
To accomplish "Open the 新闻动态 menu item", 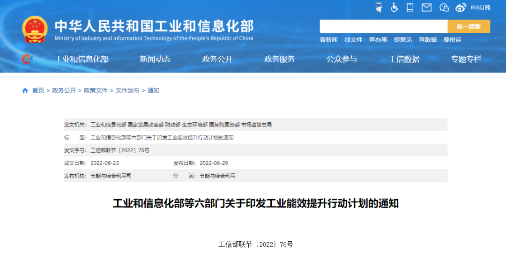I will [155, 59].
